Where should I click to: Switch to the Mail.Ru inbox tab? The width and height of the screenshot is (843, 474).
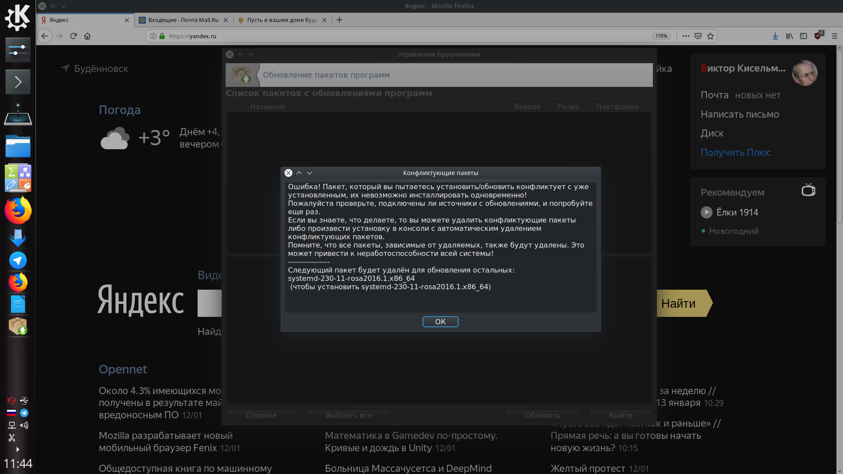pos(183,20)
